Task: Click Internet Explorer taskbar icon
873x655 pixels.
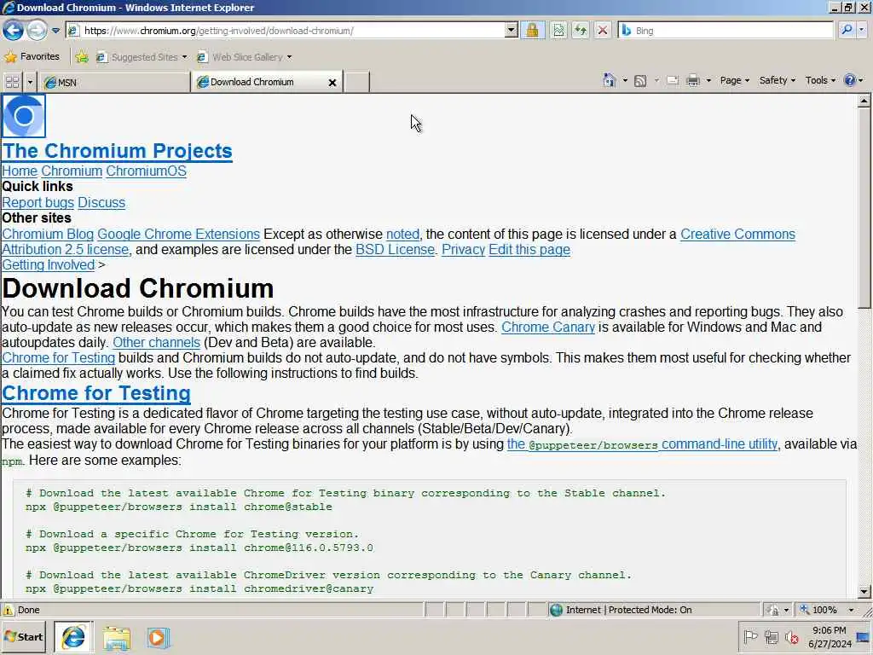Action: pyautogui.click(x=73, y=637)
